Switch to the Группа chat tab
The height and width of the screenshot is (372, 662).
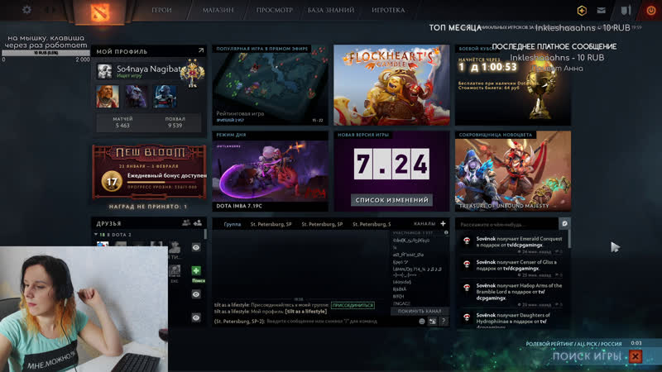233,224
